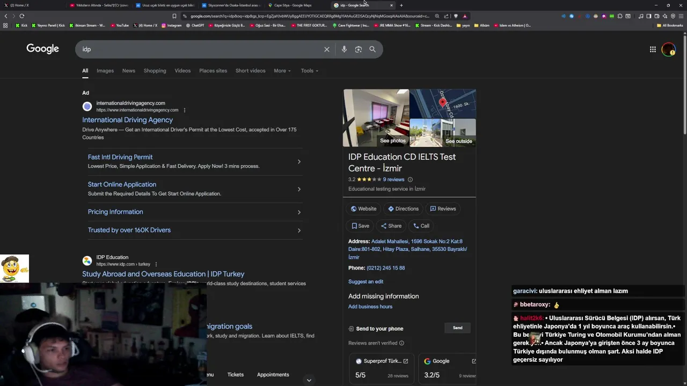
Task: Clear the Google search box text
Action: click(x=326, y=49)
